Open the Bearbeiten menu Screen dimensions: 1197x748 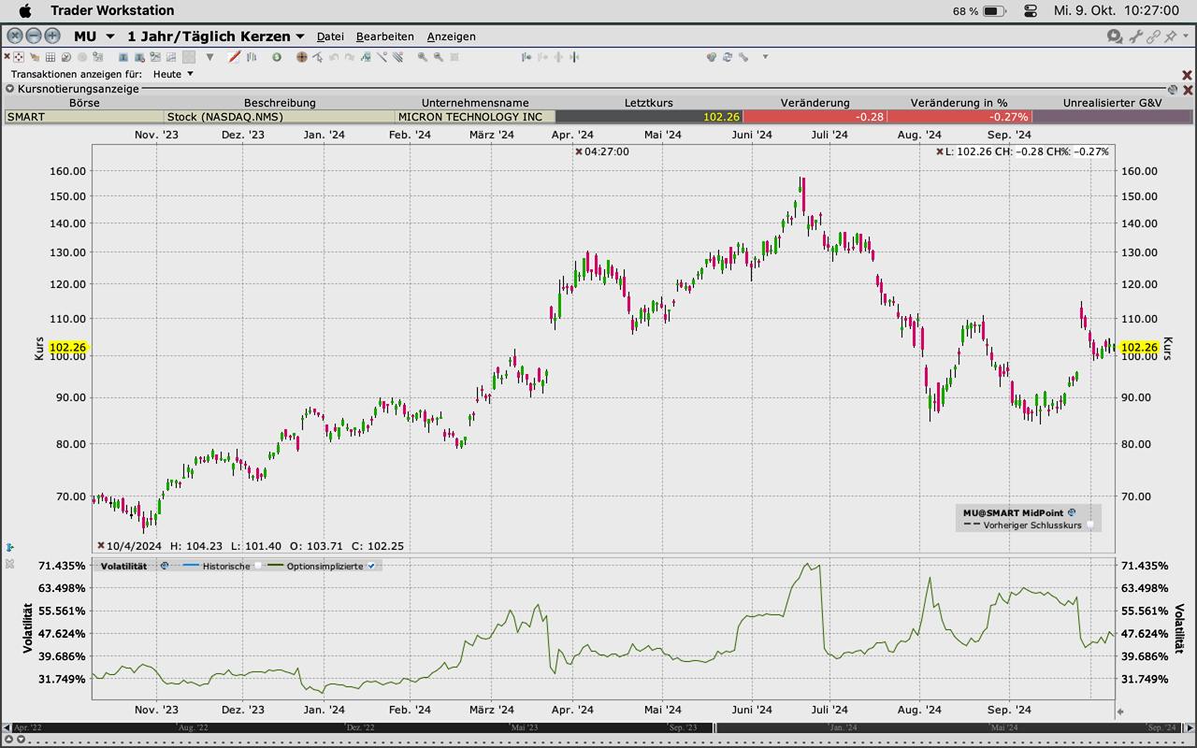(x=384, y=36)
